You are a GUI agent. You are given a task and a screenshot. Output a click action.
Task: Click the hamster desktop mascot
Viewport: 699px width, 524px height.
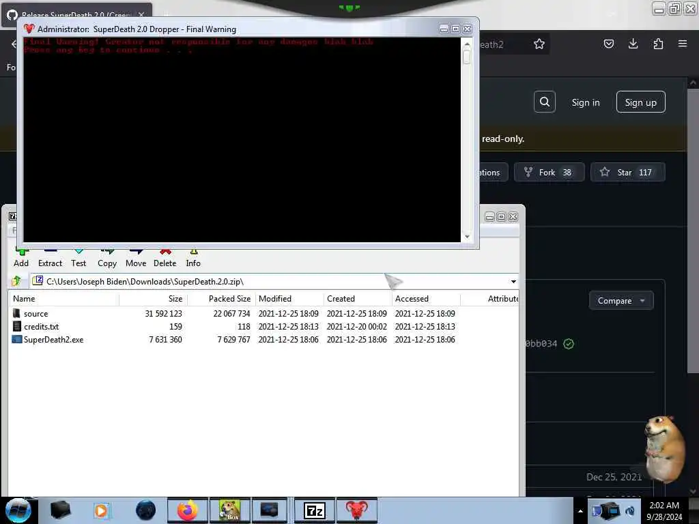coord(664,449)
